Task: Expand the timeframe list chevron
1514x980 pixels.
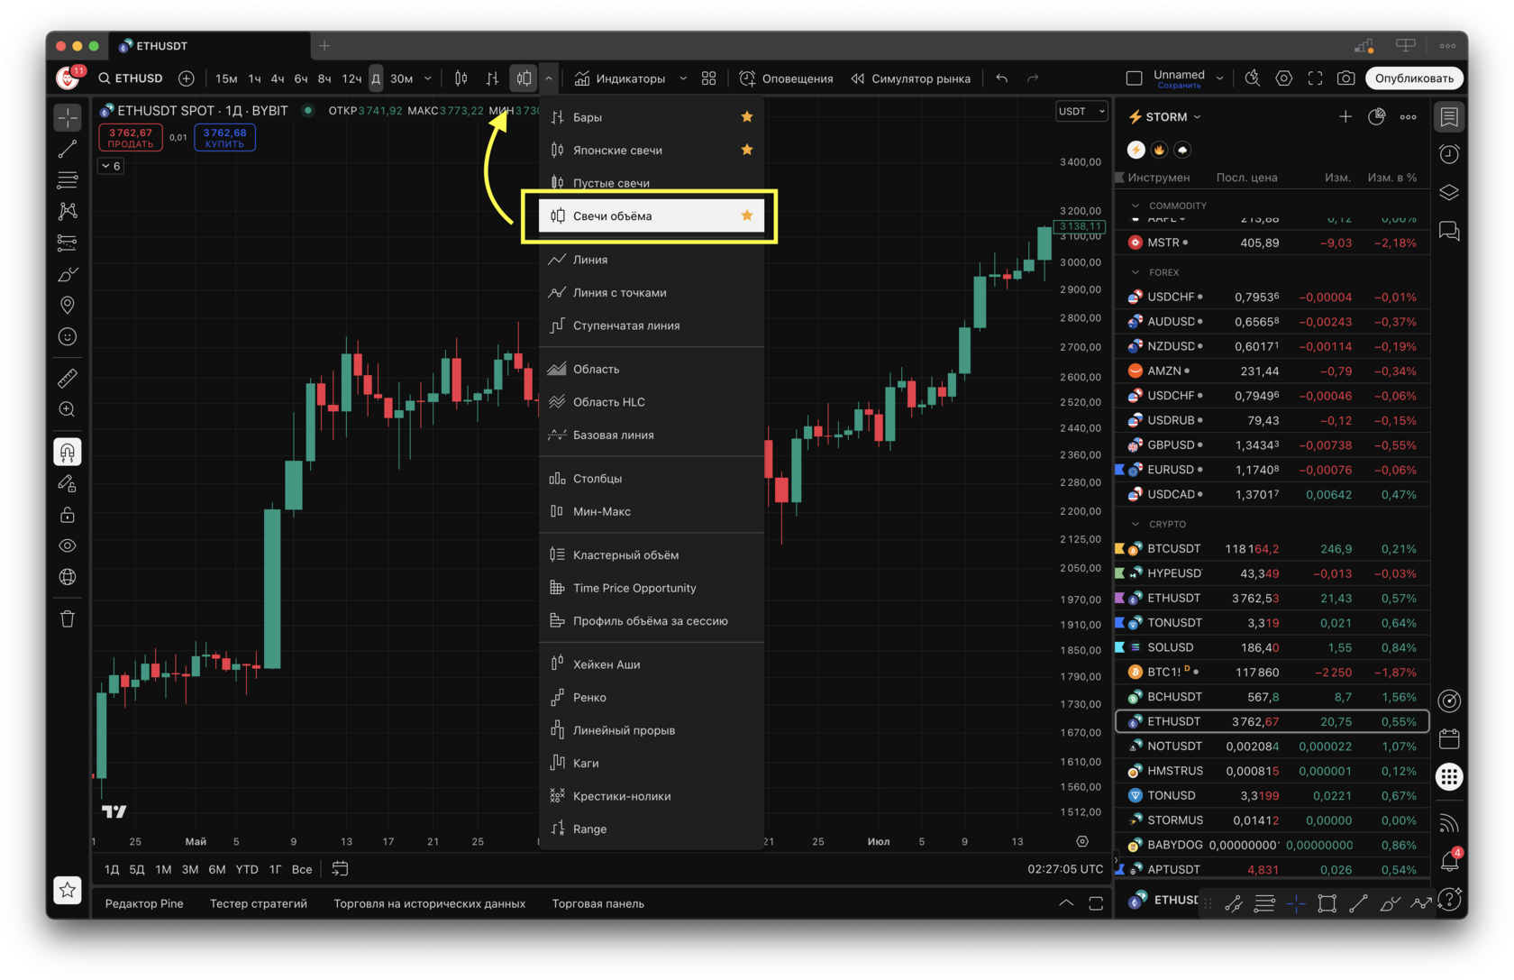Action: pos(428,78)
